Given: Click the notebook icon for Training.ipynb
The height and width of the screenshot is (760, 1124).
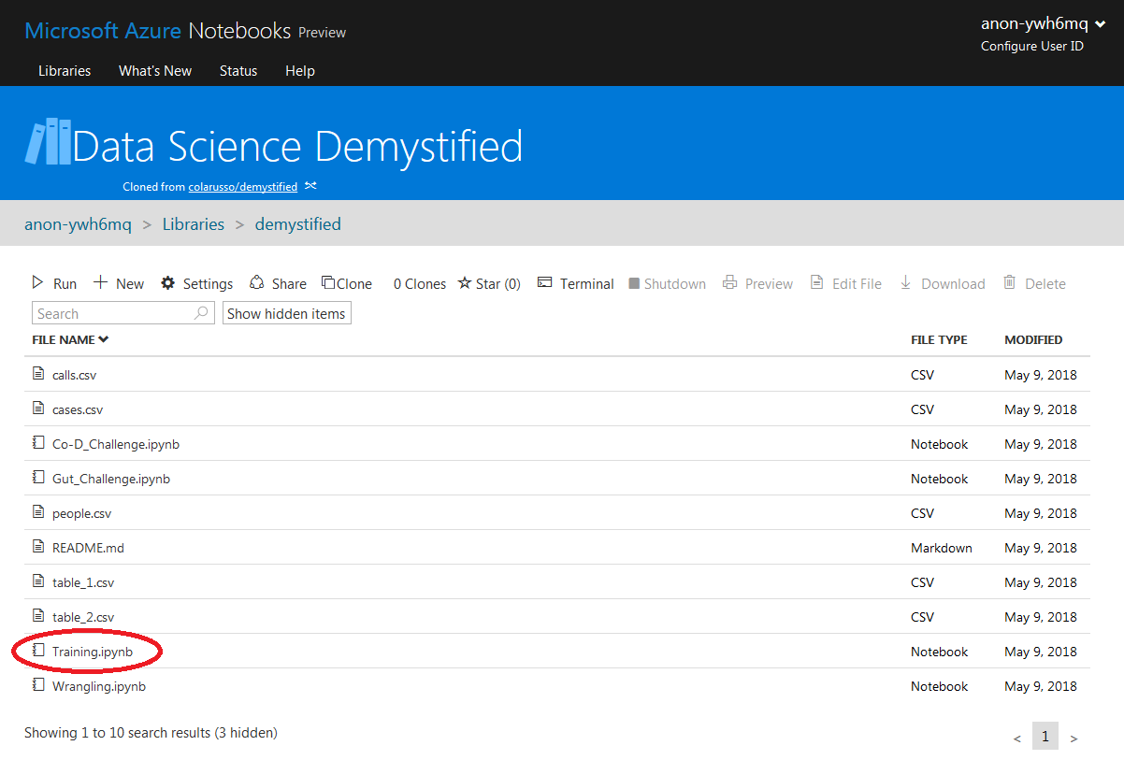Looking at the screenshot, I should click(x=38, y=651).
